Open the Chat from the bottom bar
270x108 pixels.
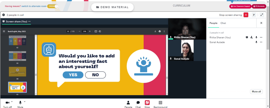click(138, 104)
